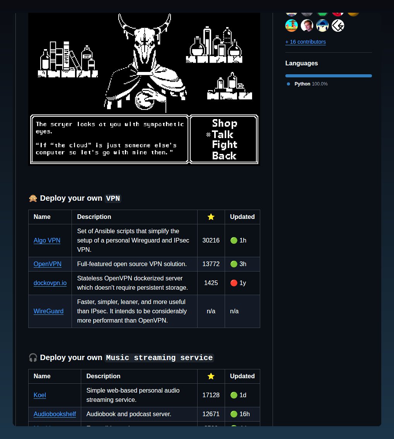
Task: Click the cartoon character contributor avatar
Action: point(291,26)
